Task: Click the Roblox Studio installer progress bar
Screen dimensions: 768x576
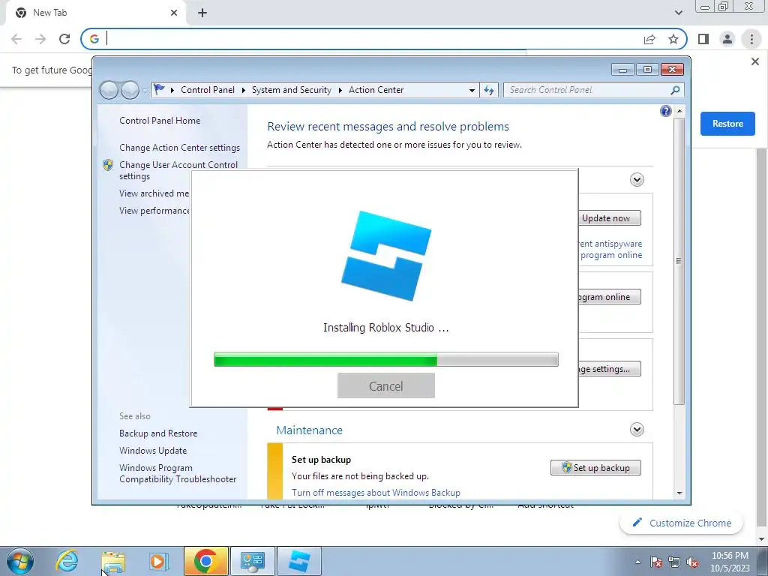Action: [386, 359]
